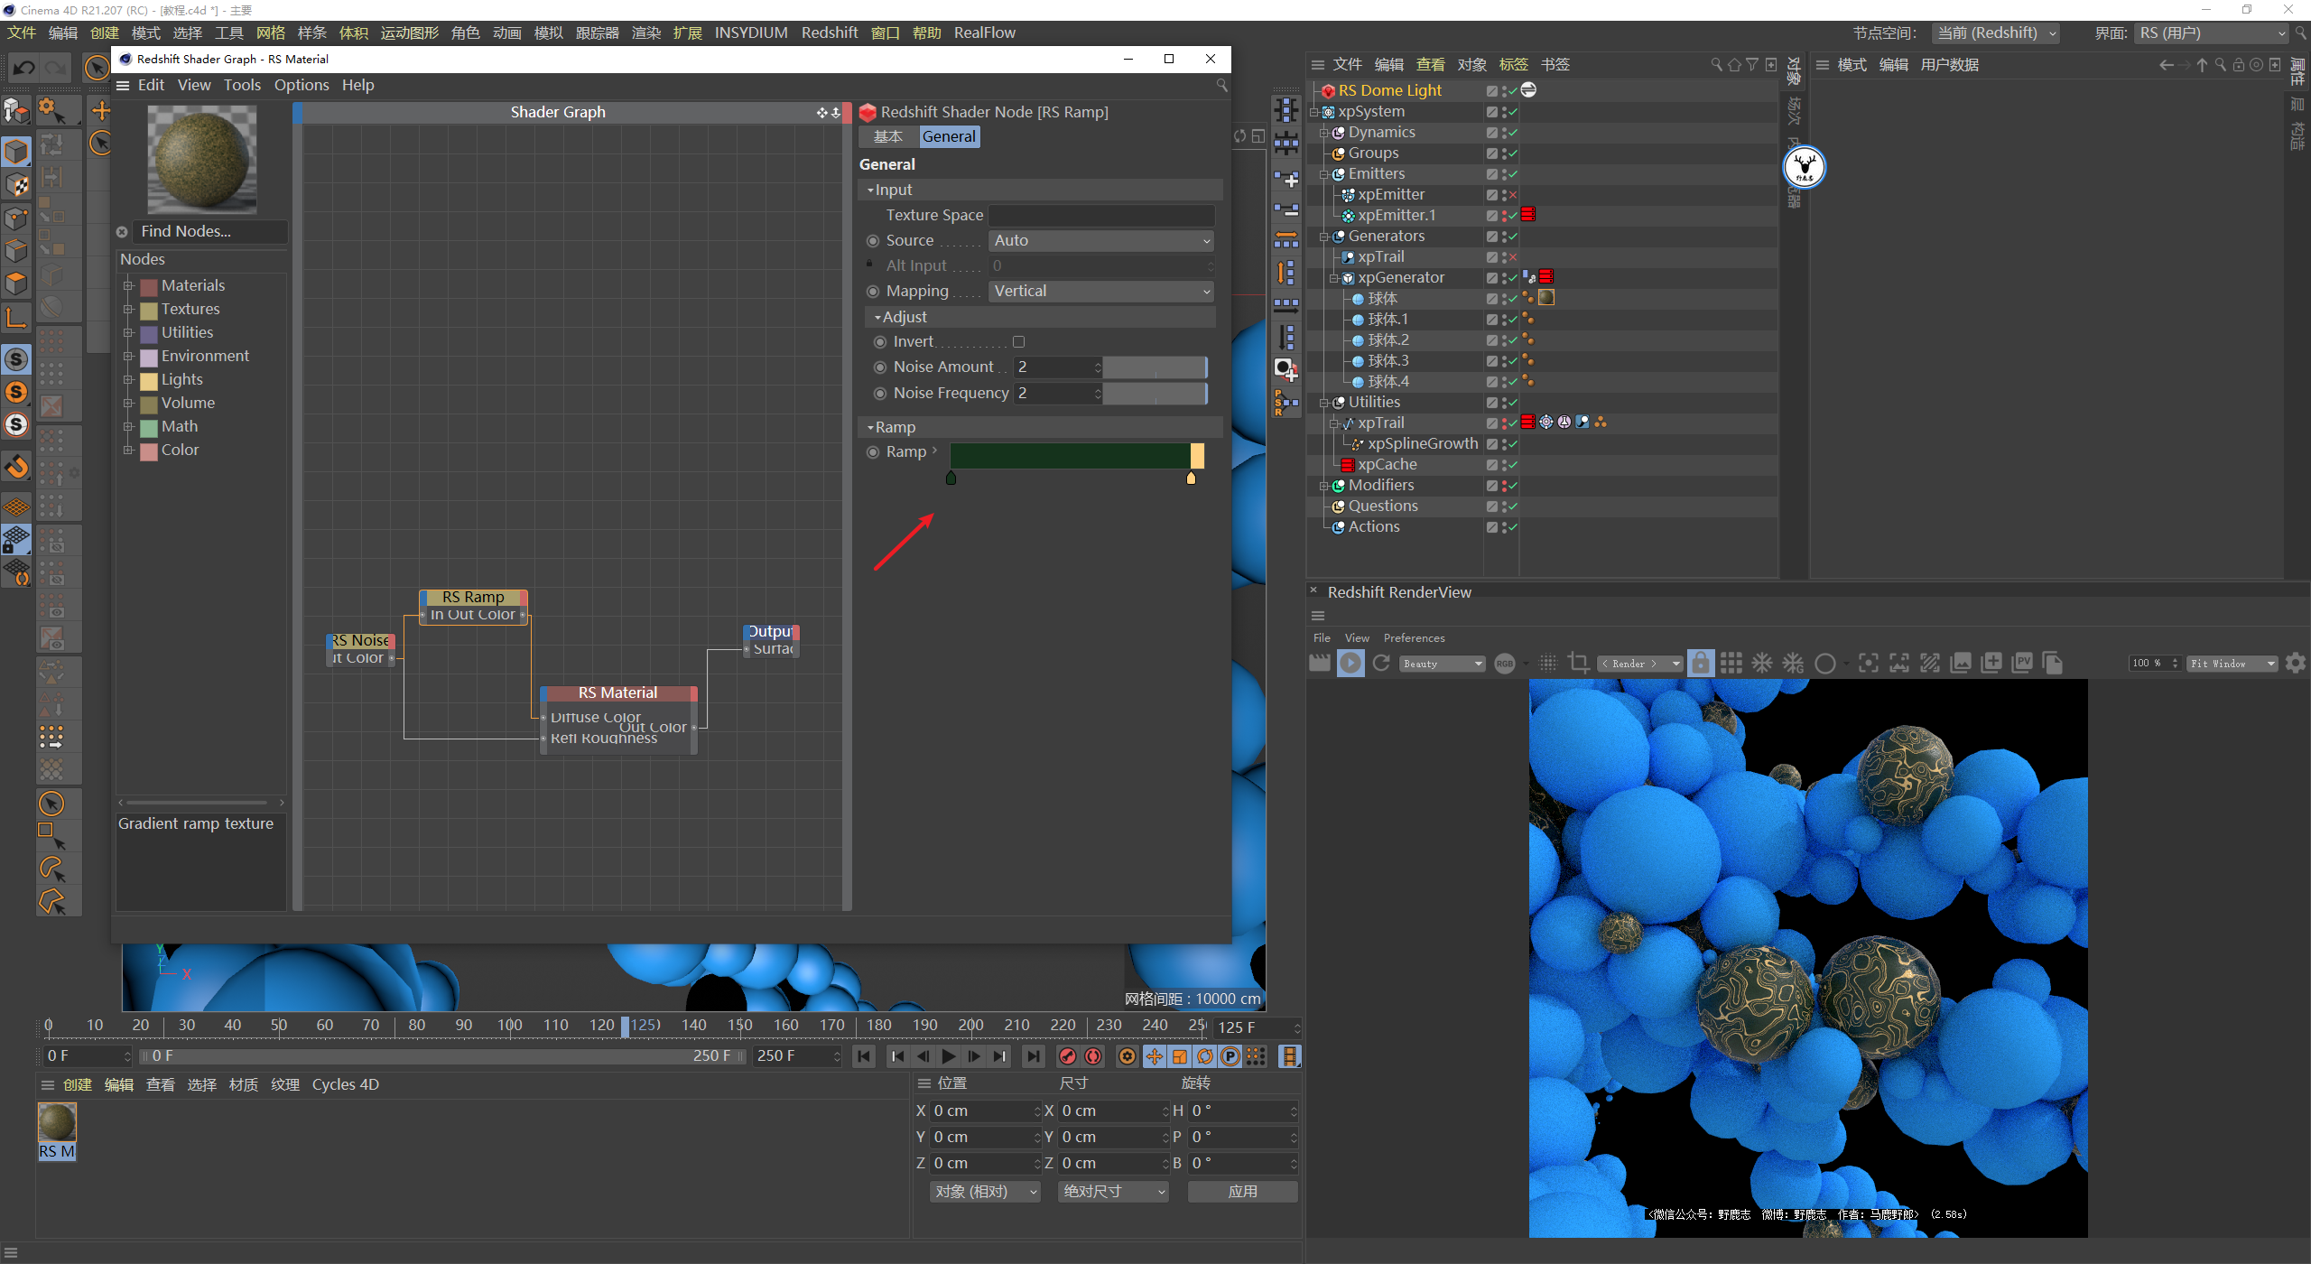Viewport: 2311px width, 1264px height.
Task: Click the refresh render icon in RenderView
Action: click(1381, 664)
